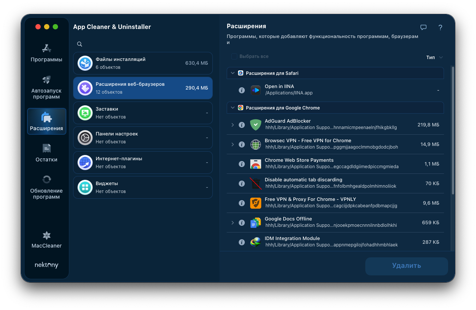Collapse Расширения для Safari group
The image size is (476, 310).
click(232, 73)
